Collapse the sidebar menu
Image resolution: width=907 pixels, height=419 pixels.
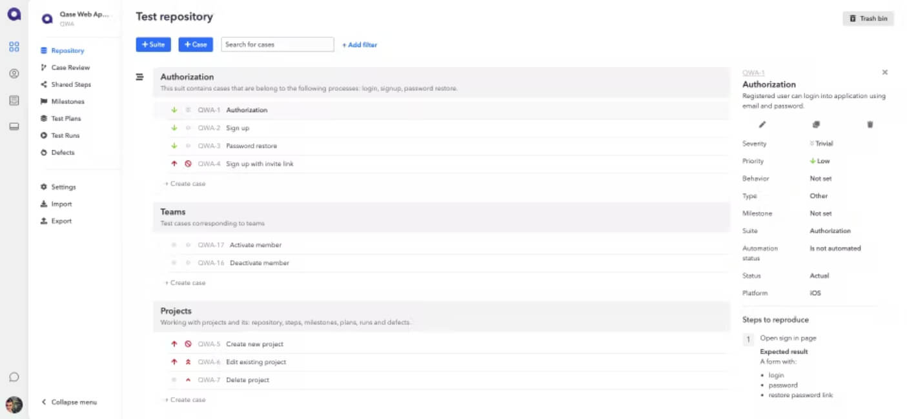pos(69,402)
